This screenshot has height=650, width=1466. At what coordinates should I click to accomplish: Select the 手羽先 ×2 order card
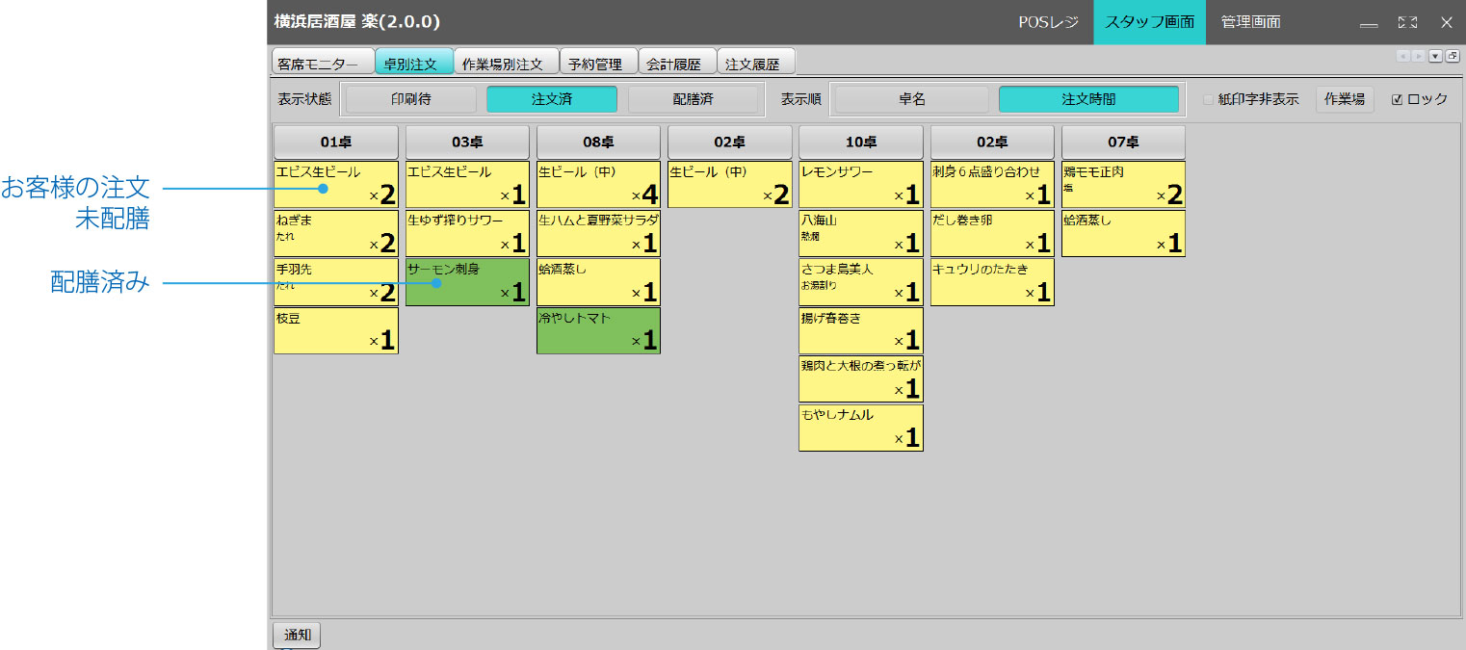tap(336, 282)
